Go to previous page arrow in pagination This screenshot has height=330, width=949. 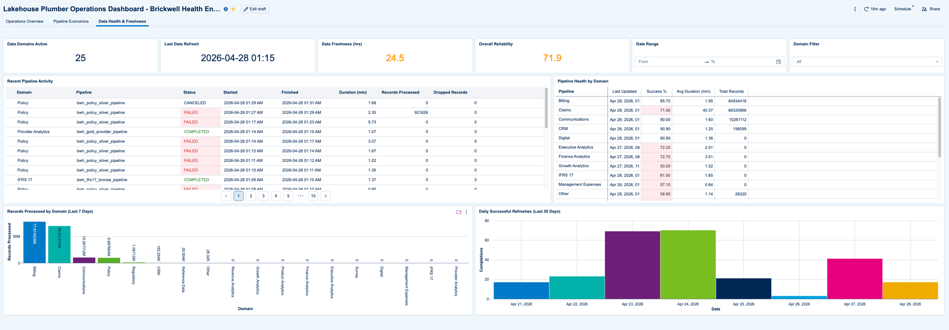pos(226,196)
